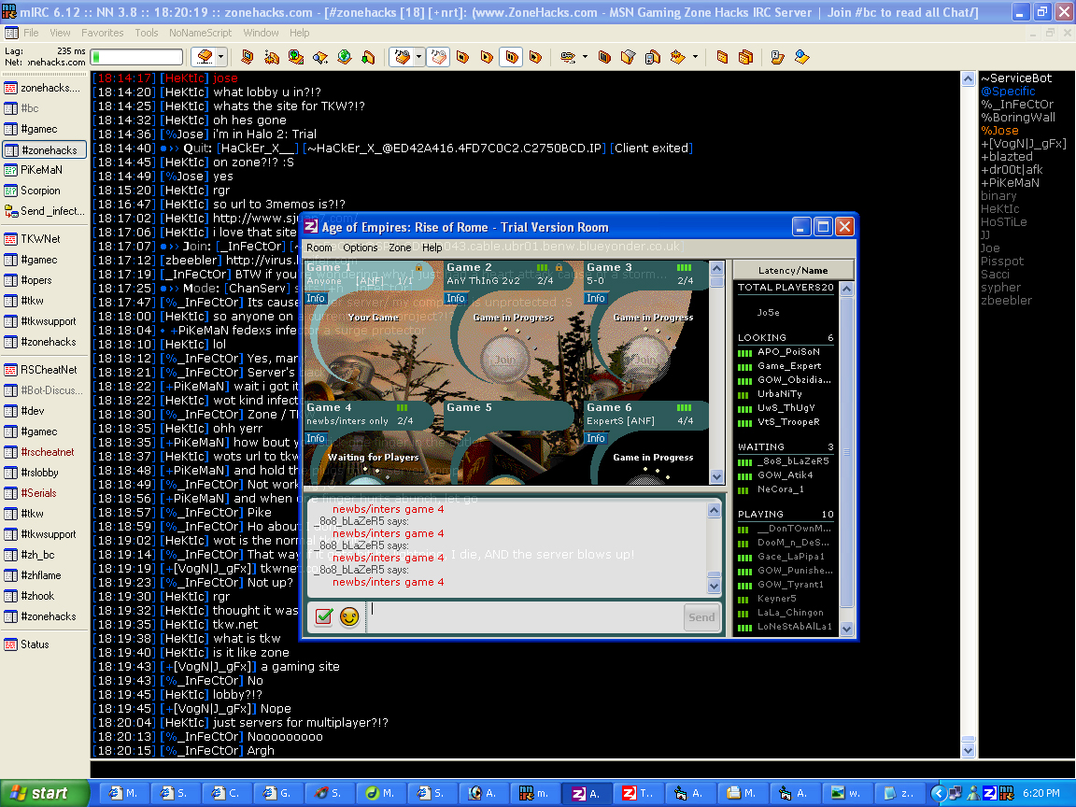This screenshot has width=1076, height=807.
Task: Click Info button for Game 6
Action: (596, 438)
